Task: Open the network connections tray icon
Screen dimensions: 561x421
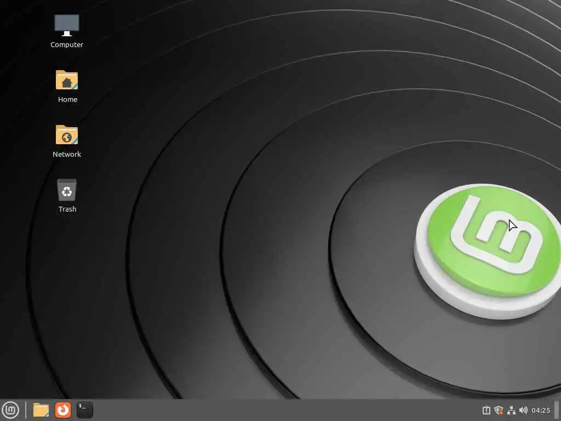Action: (x=511, y=410)
